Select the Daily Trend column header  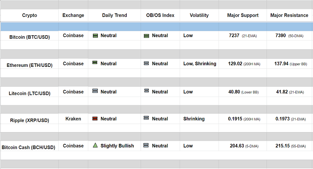click(115, 15)
